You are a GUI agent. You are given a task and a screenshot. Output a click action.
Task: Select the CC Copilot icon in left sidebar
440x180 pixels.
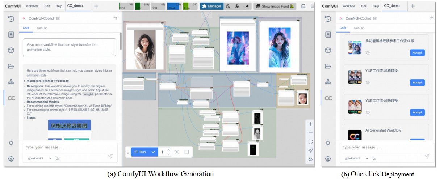[x=11, y=98]
